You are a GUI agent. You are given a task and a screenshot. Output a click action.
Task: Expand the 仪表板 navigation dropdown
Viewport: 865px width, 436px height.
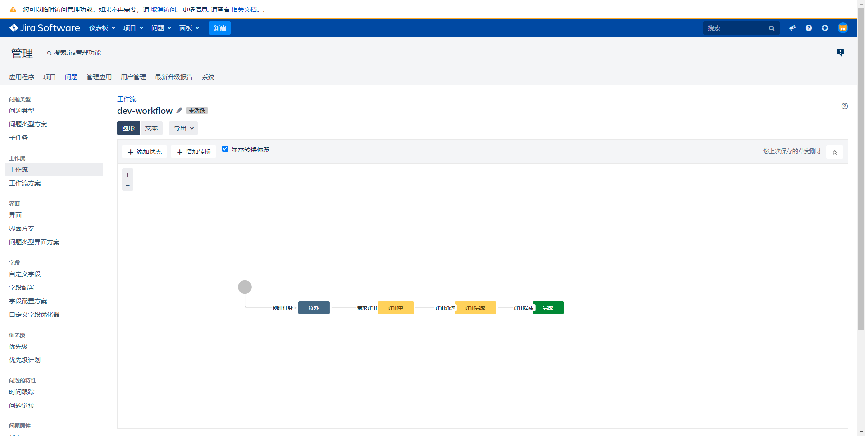tap(102, 28)
